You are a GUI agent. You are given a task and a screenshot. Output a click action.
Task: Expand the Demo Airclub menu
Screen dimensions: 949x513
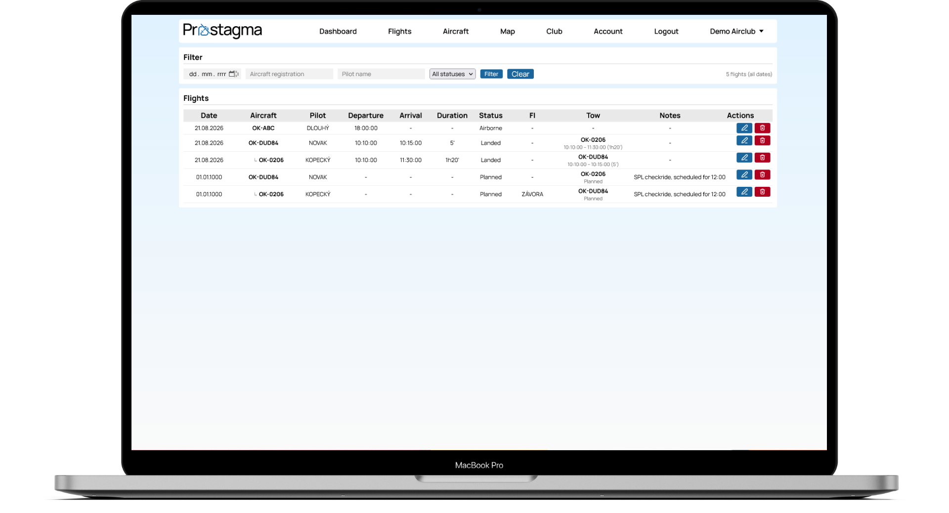click(736, 31)
